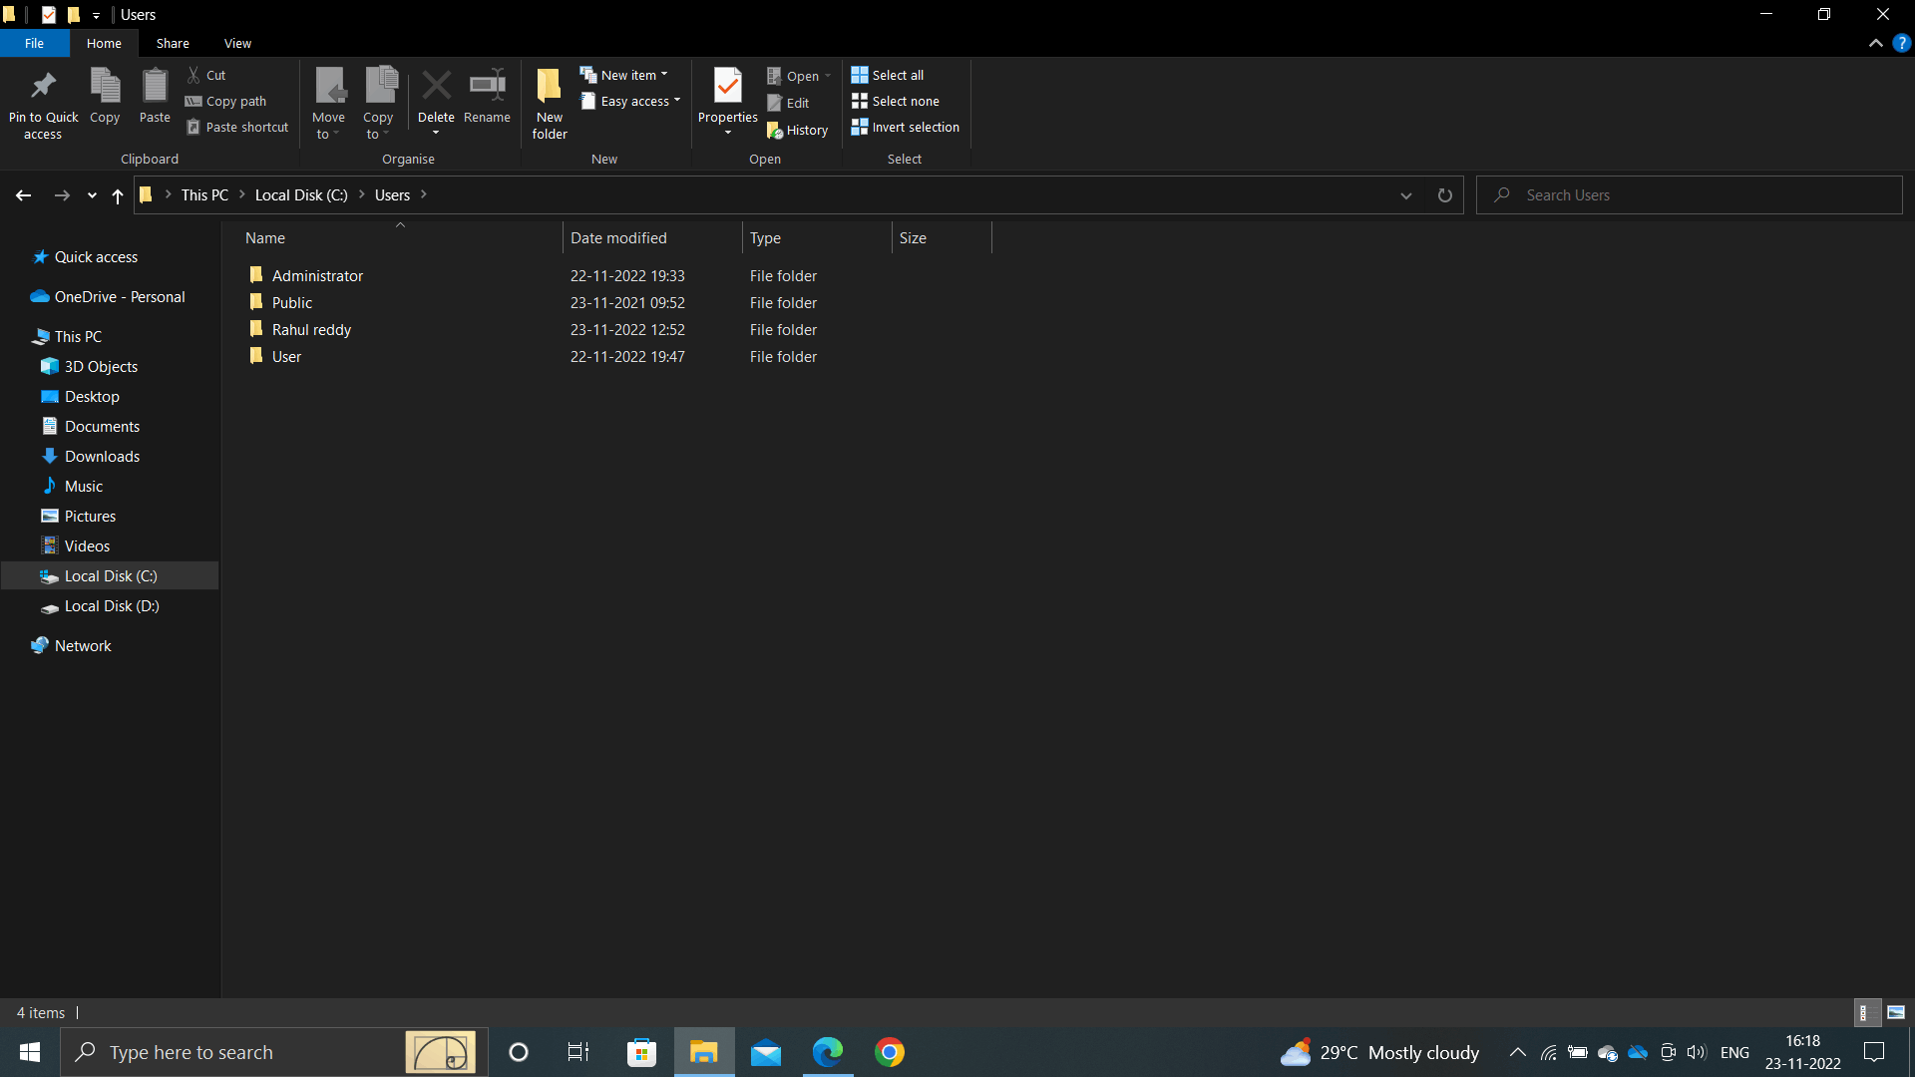
Task: Create a New folder
Action: [x=550, y=104]
